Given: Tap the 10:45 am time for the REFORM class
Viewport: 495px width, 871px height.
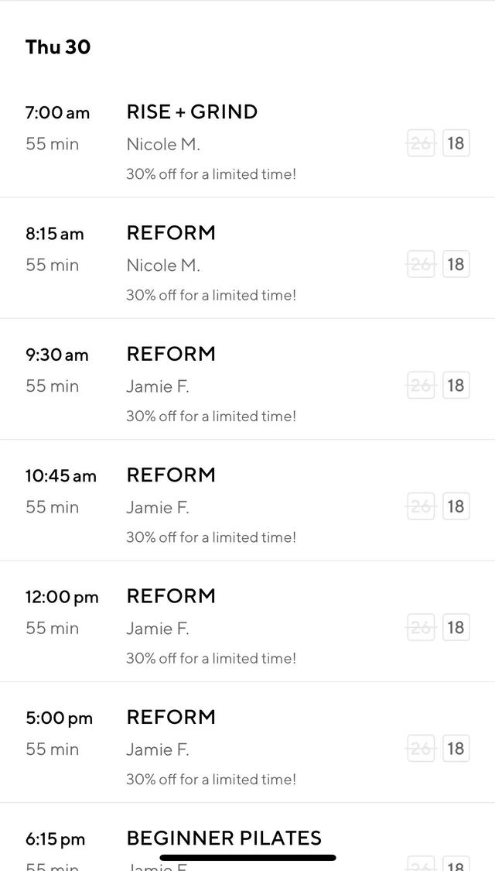Looking at the screenshot, I should (61, 475).
